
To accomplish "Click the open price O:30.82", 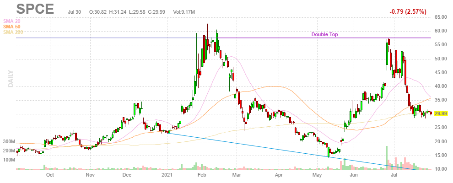I will pyautogui.click(x=98, y=12).
